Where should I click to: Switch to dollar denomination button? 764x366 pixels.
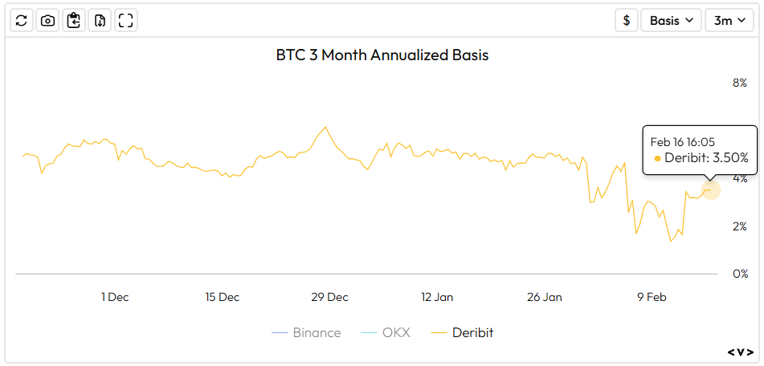pyautogui.click(x=627, y=21)
